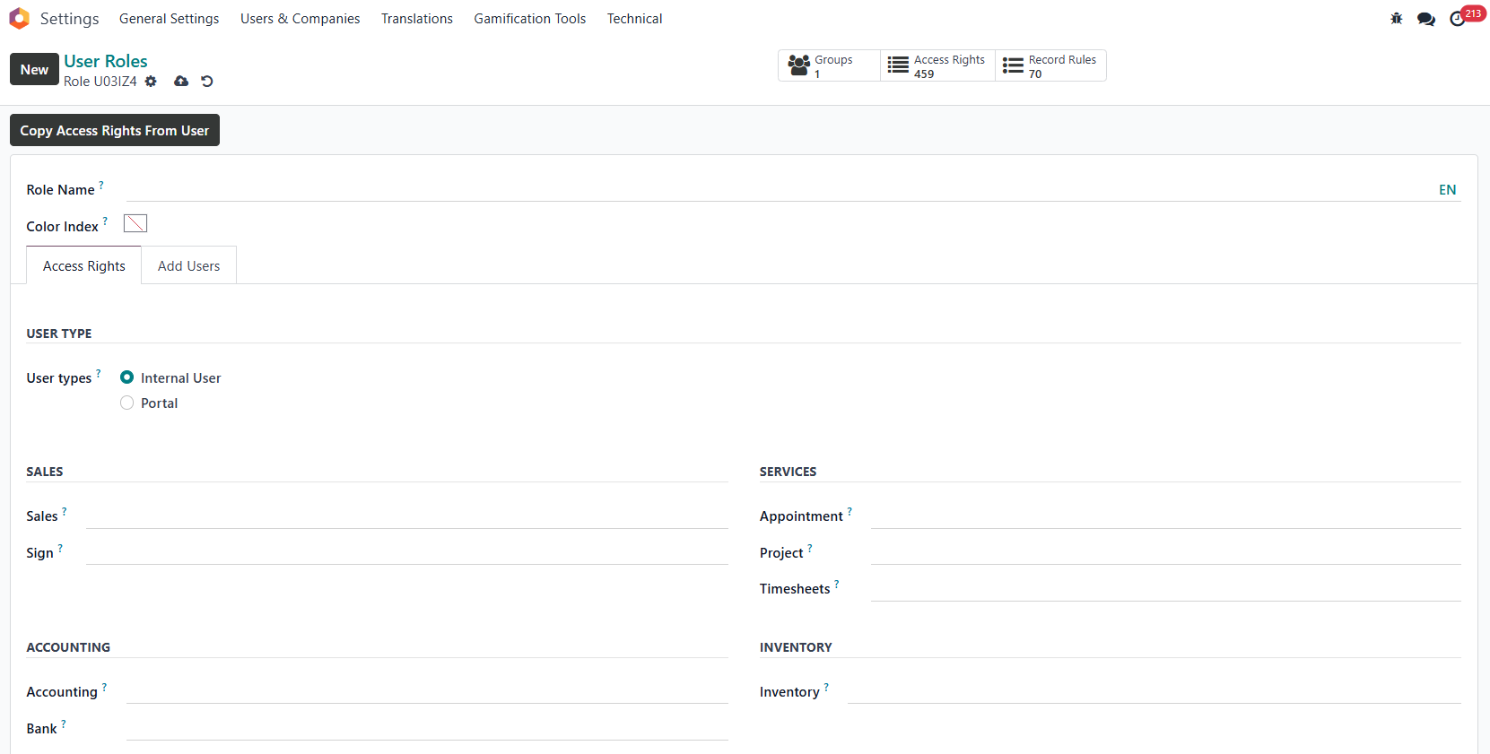This screenshot has width=1490, height=754.
Task: Open the conversations chat icon
Action: tap(1425, 19)
